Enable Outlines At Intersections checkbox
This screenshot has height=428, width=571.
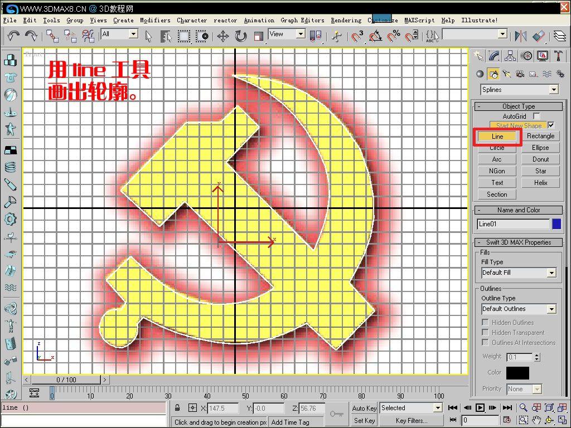pos(485,342)
